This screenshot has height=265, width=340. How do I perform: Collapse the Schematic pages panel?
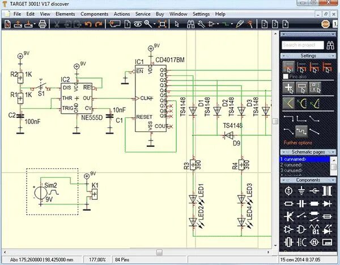(308, 153)
